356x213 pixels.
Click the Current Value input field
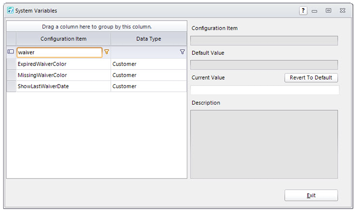coord(265,90)
